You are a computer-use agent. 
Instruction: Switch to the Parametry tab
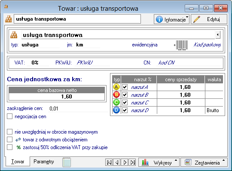[x=44, y=162]
